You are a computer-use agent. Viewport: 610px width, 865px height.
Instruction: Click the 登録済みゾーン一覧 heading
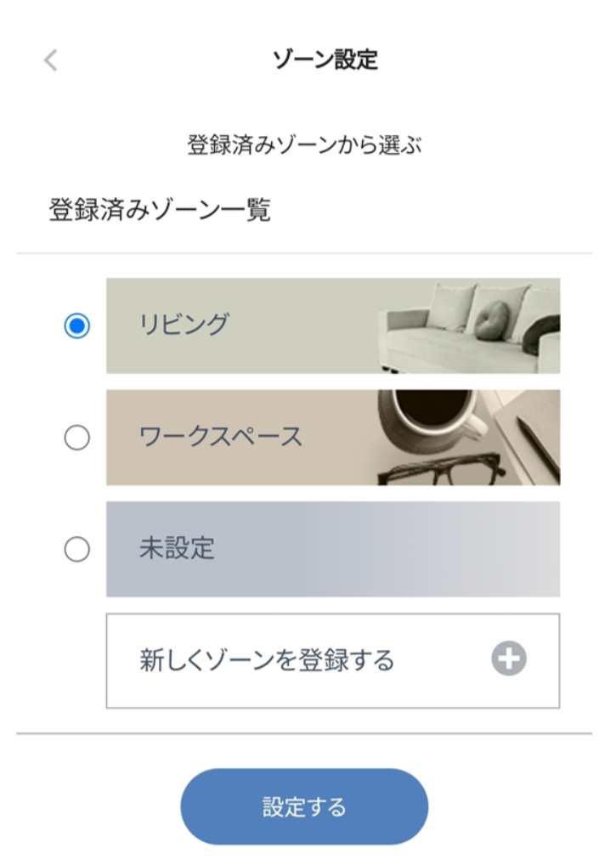tap(160, 210)
